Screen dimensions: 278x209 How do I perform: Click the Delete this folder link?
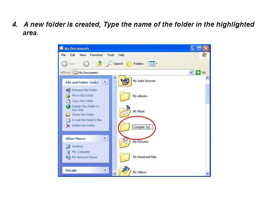tap(83, 125)
